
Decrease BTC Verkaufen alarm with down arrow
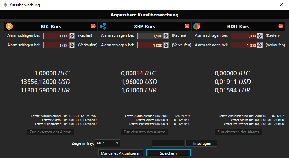[x=72, y=47]
